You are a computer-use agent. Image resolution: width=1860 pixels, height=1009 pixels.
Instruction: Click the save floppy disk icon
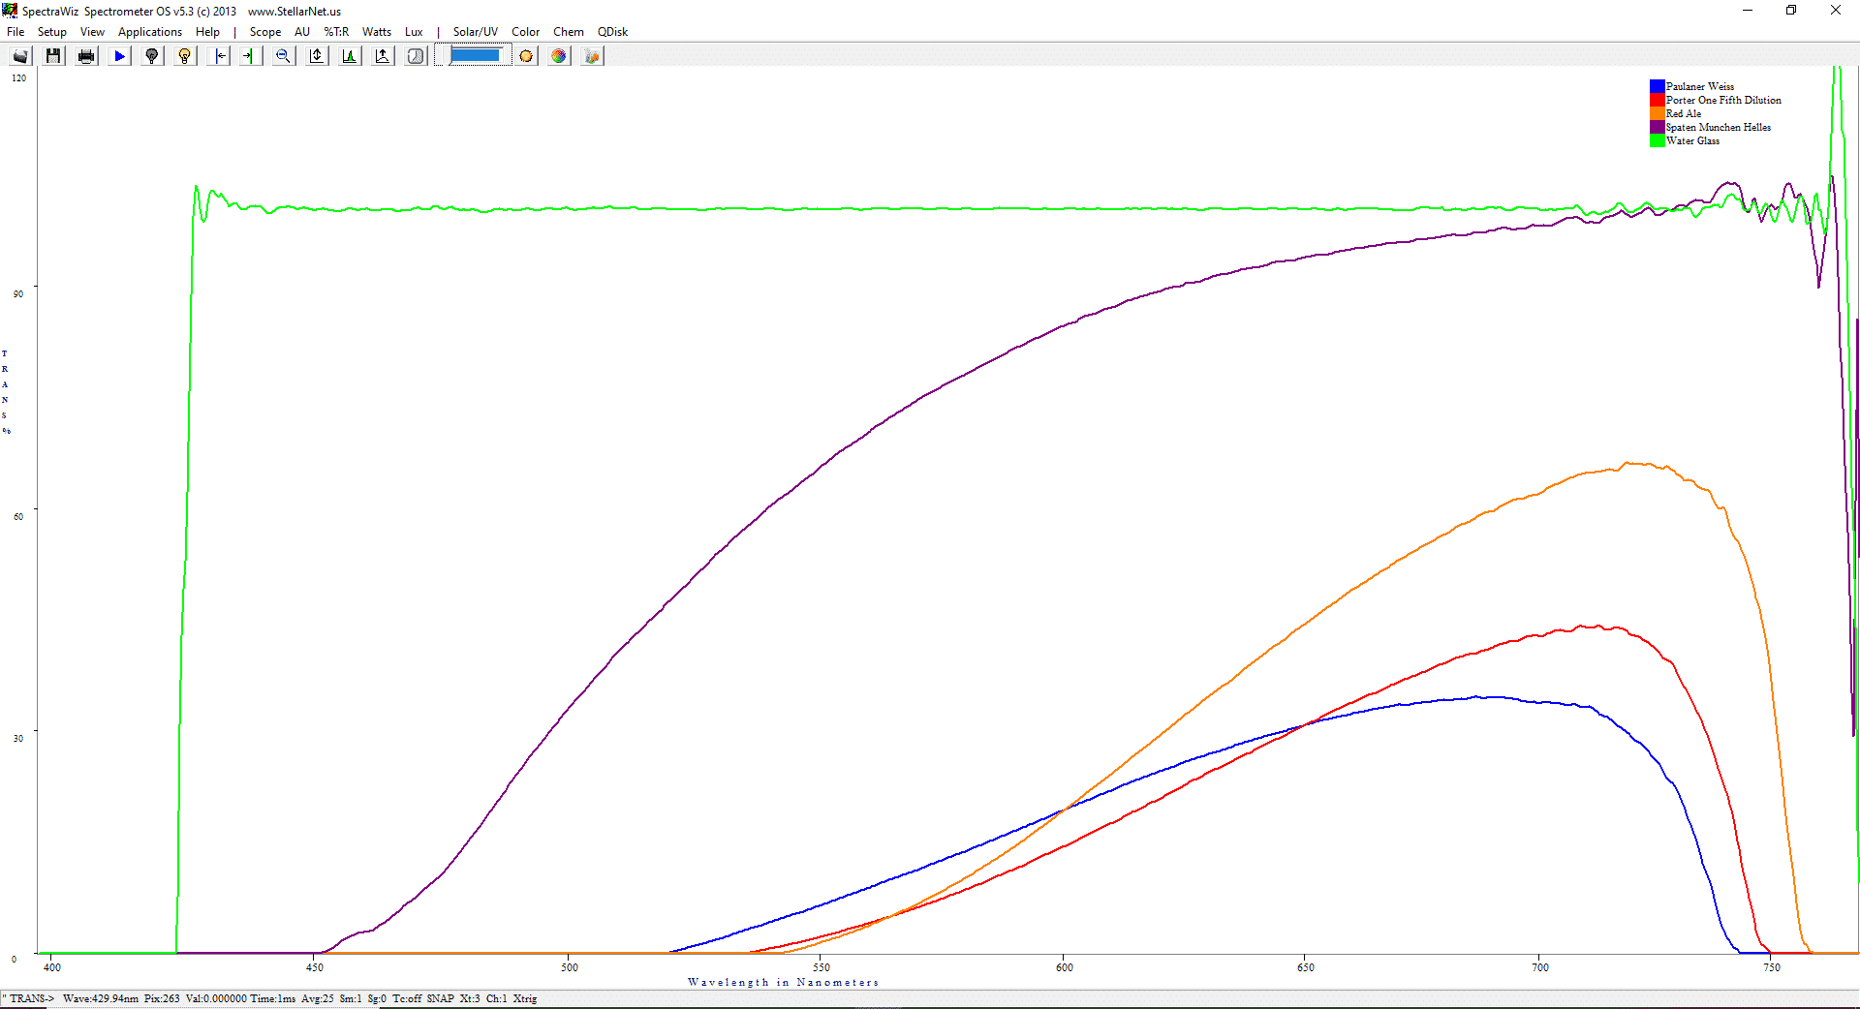53,56
